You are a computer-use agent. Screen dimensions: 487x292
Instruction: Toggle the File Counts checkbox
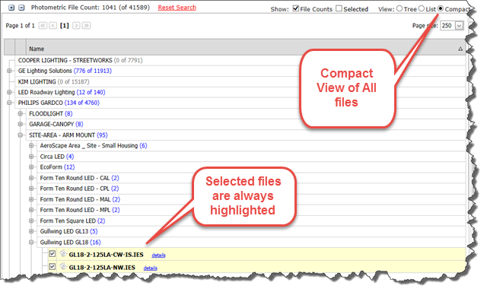point(296,8)
